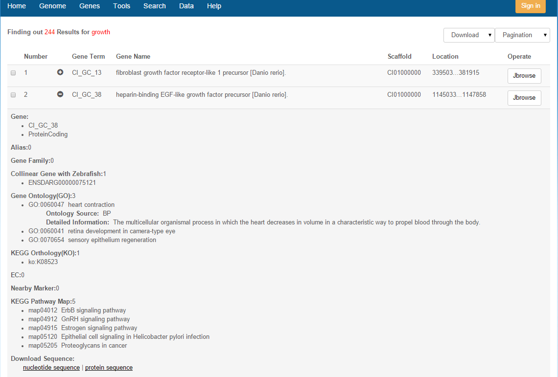Download the nucleotide sequence
The height and width of the screenshot is (377, 558).
click(x=51, y=368)
